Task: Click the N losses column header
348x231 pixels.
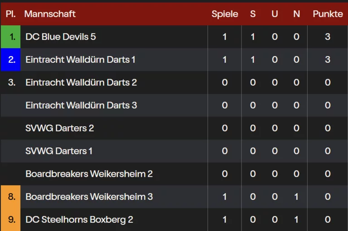Action: click(x=296, y=14)
